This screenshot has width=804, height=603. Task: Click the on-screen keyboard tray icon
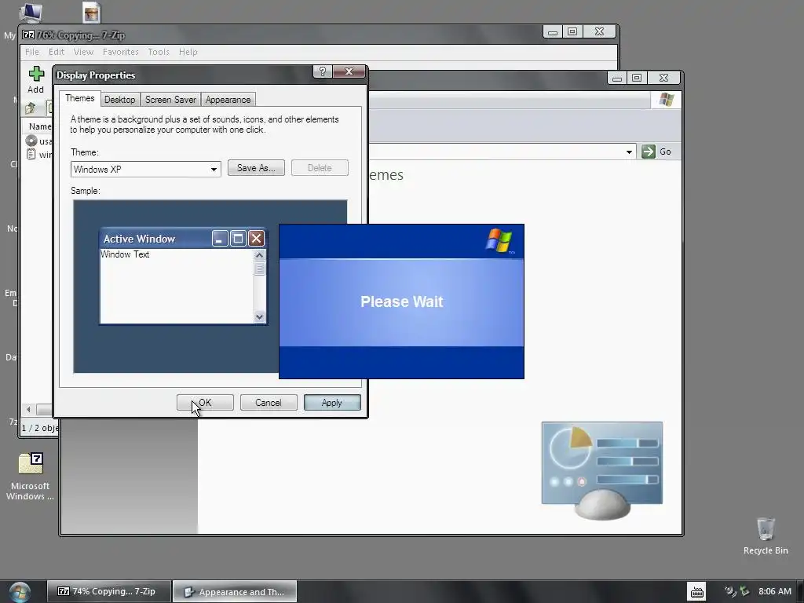697,592
